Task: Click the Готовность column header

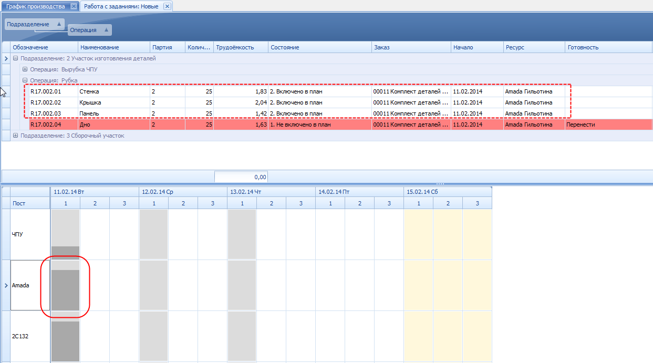Action: [609, 47]
